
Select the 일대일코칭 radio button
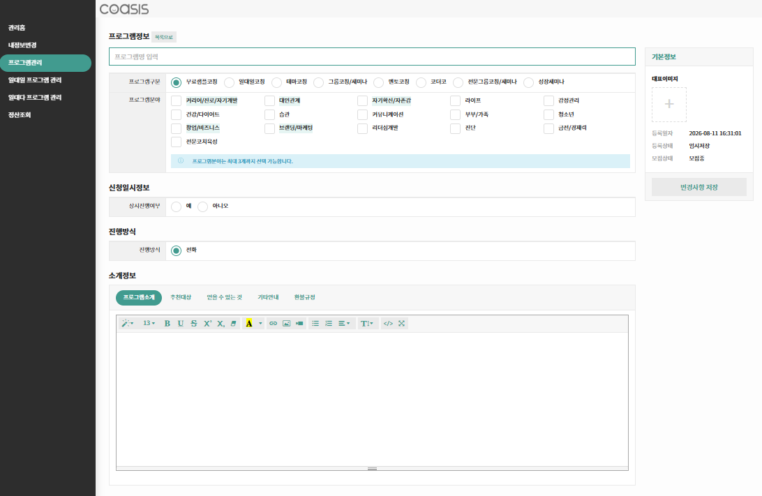[230, 82]
